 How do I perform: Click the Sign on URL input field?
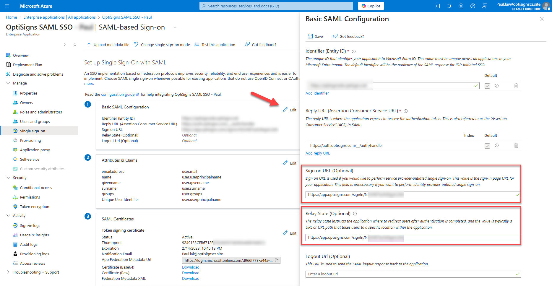tap(413, 195)
